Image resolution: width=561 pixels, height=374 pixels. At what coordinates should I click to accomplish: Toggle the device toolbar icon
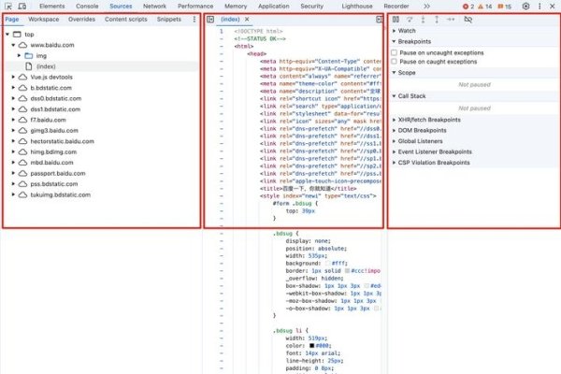pos(23,6)
